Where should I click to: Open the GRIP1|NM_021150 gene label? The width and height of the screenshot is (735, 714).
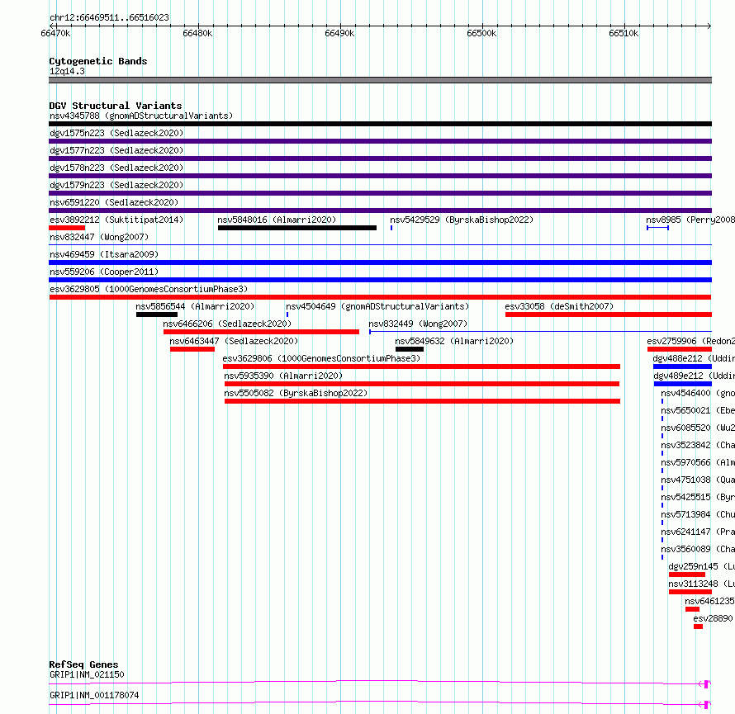click(87, 674)
